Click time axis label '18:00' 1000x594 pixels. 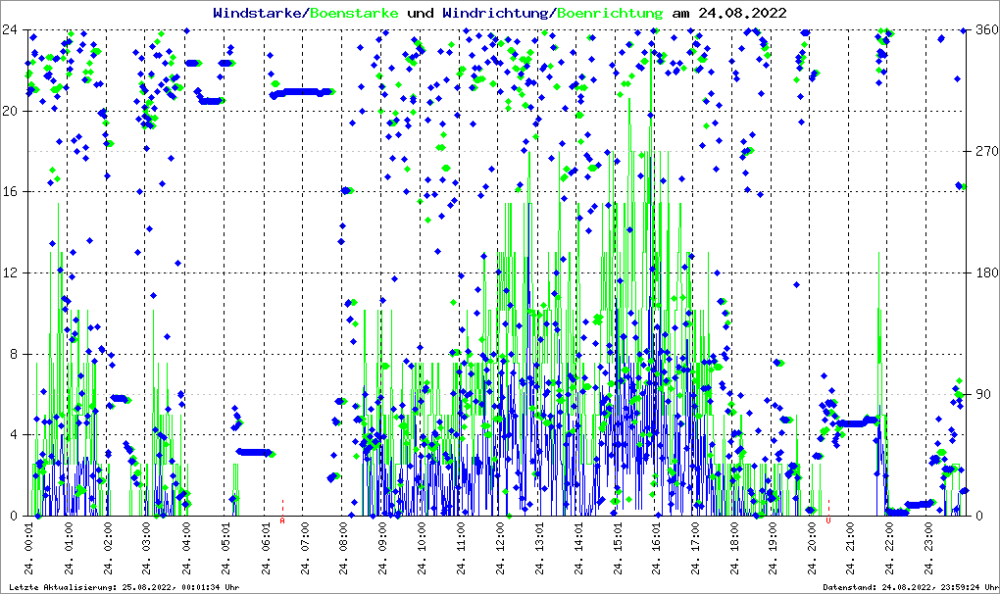(734, 538)
